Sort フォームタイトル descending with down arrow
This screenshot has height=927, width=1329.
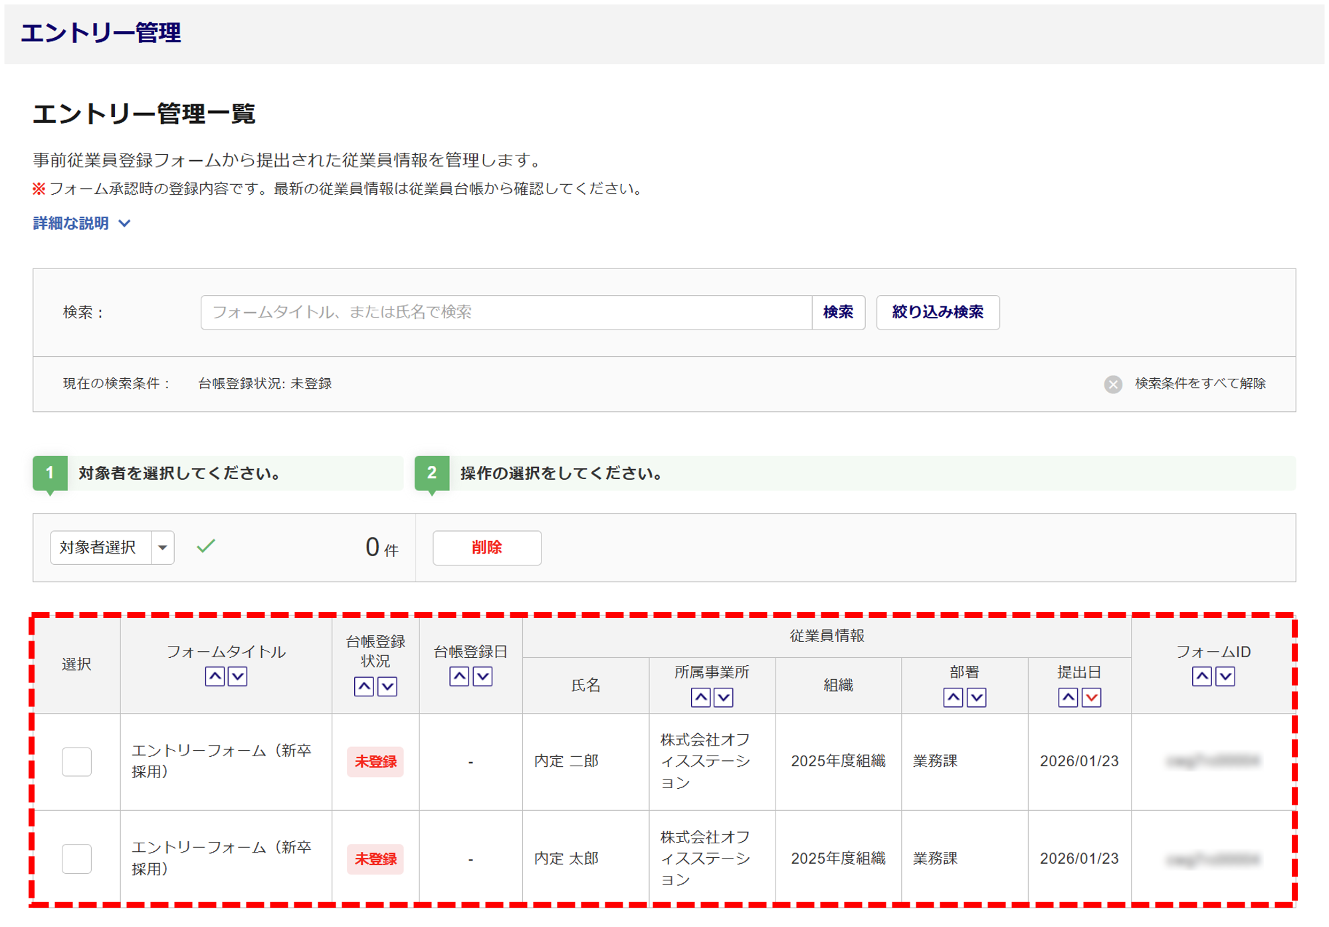238,676
